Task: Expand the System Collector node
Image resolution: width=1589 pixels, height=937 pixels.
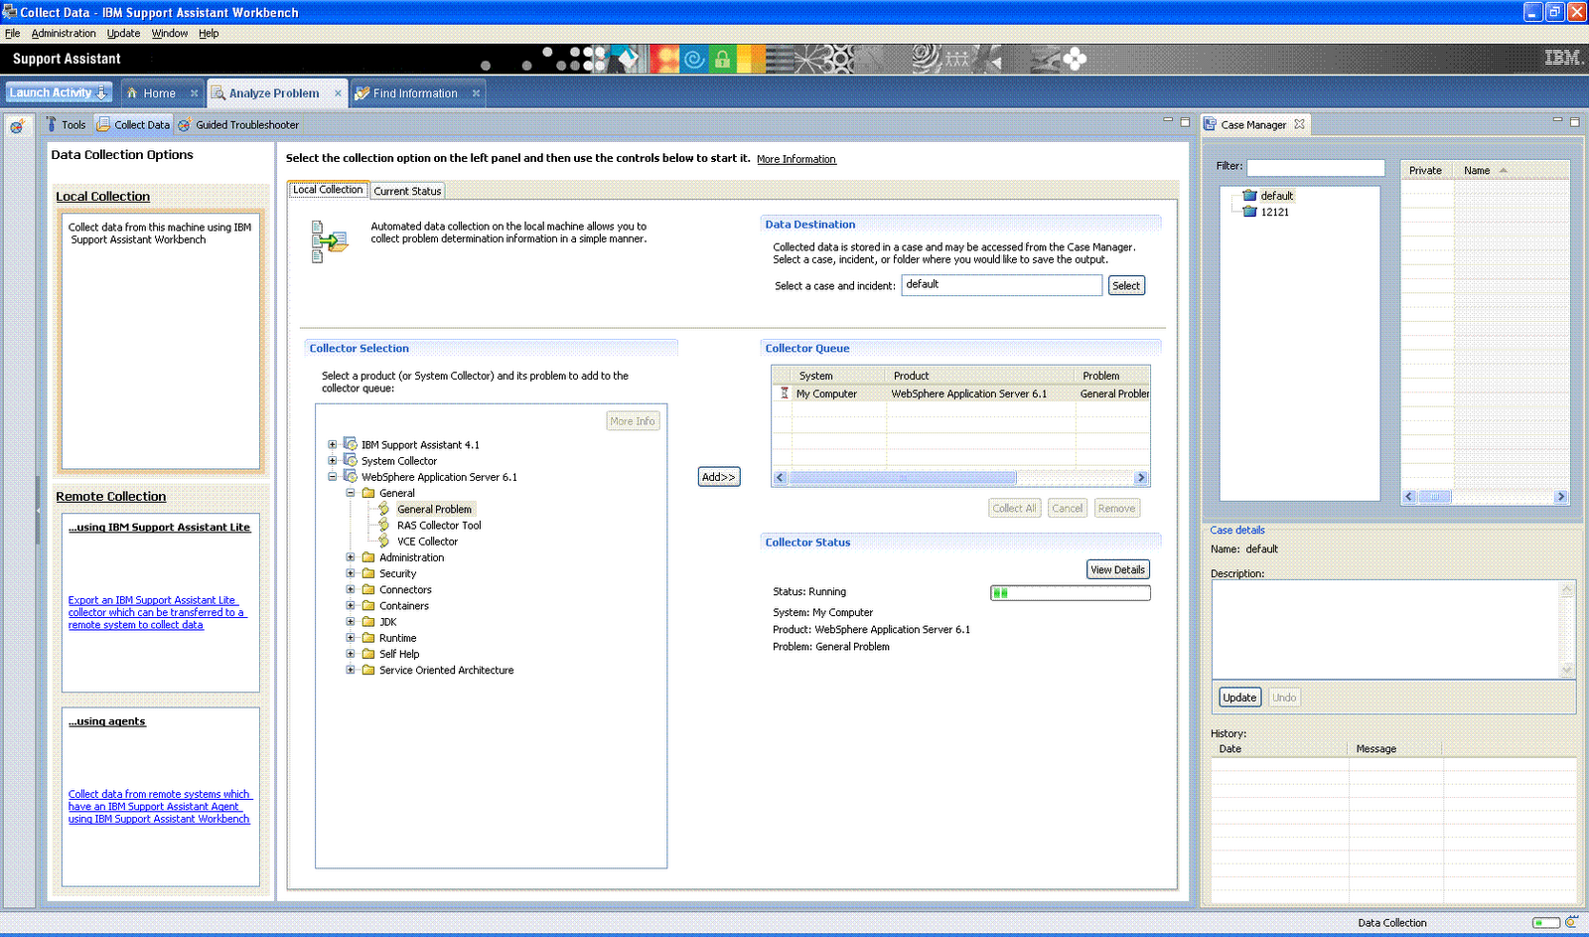Action: pos(333,461)
